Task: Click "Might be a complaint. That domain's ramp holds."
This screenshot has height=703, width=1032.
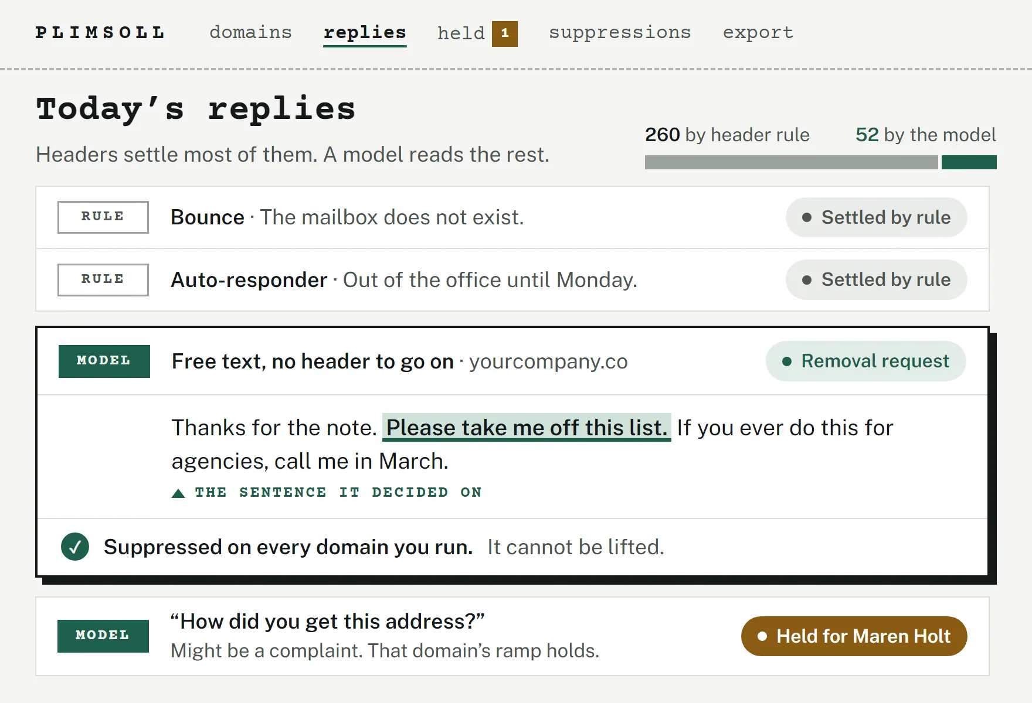Action: (385, 651)
